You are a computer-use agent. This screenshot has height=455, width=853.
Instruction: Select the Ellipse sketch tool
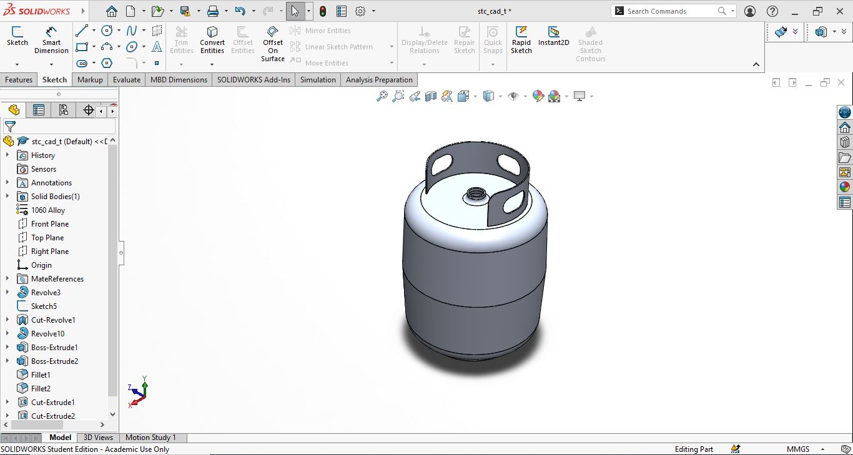[x=132, y=47]
